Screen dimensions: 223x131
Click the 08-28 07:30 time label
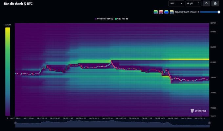[x=108, y=118]
